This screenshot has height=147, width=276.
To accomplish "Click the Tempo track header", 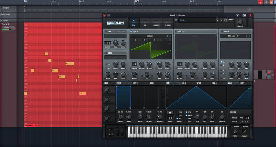I will click(8, 9).
